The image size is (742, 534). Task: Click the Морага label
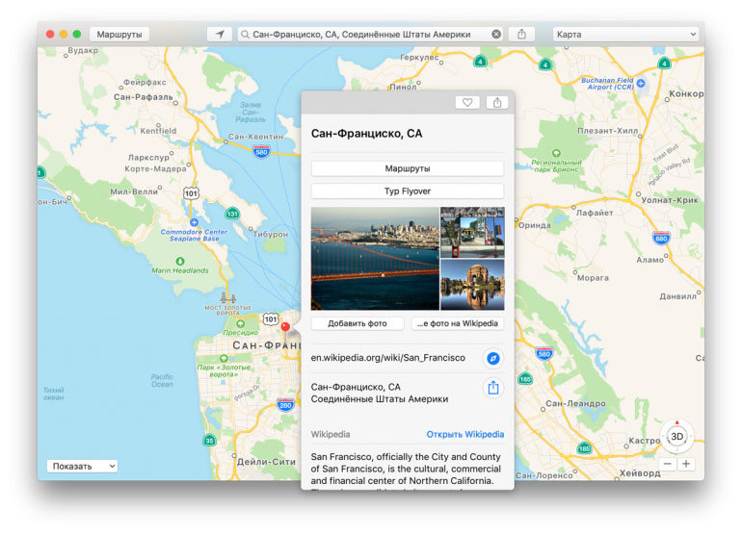593,278
